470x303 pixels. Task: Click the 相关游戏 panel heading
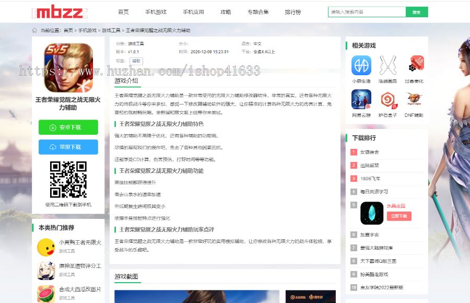tap(363, 45)
